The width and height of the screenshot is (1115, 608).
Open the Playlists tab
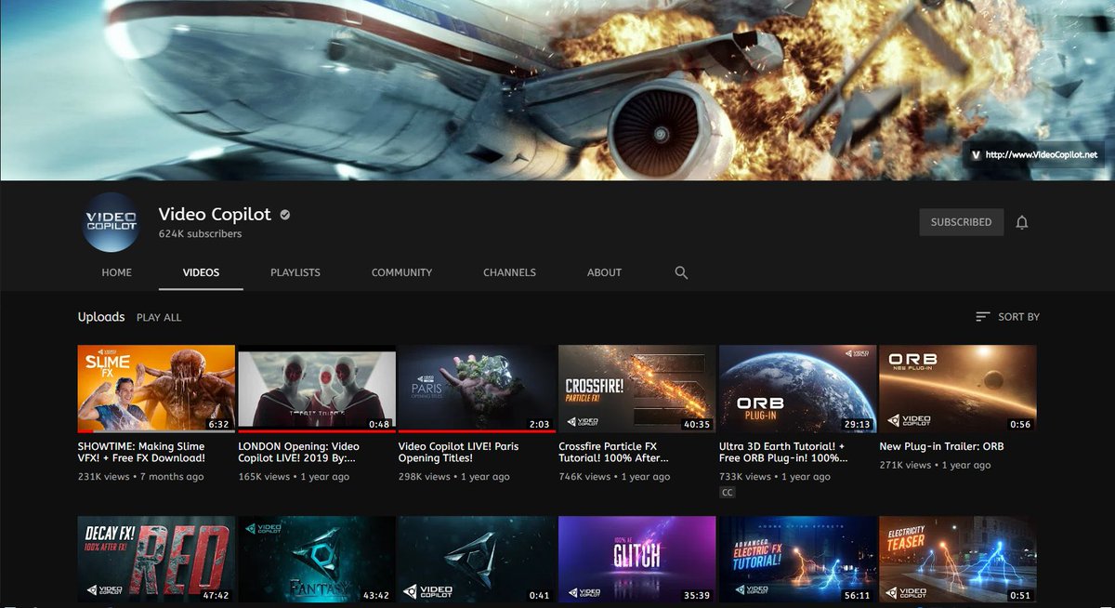295,272
